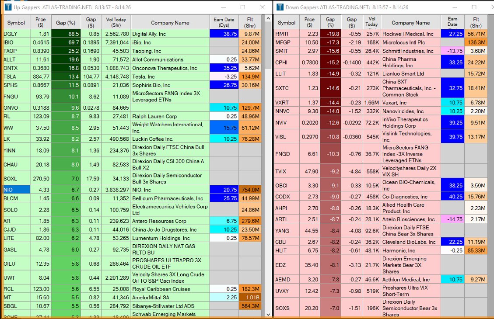
Task: Click Ralph Lauren Corp company name
Action: (154, 116)
